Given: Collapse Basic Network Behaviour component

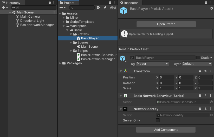Looking at the screenshot, I should pyautogui.click(x=121, y=96).
